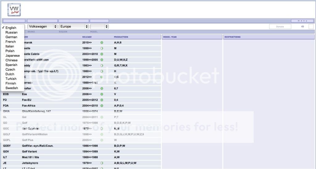Select Russian language option
This screenshot has height=169, width=316.
(11, 32)
